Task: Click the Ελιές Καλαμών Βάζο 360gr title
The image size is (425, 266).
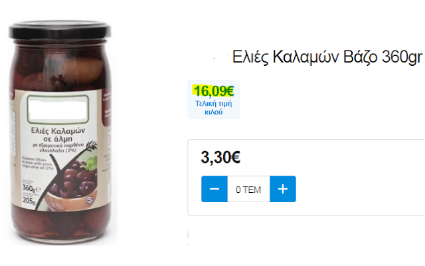Action: (327, 57)
